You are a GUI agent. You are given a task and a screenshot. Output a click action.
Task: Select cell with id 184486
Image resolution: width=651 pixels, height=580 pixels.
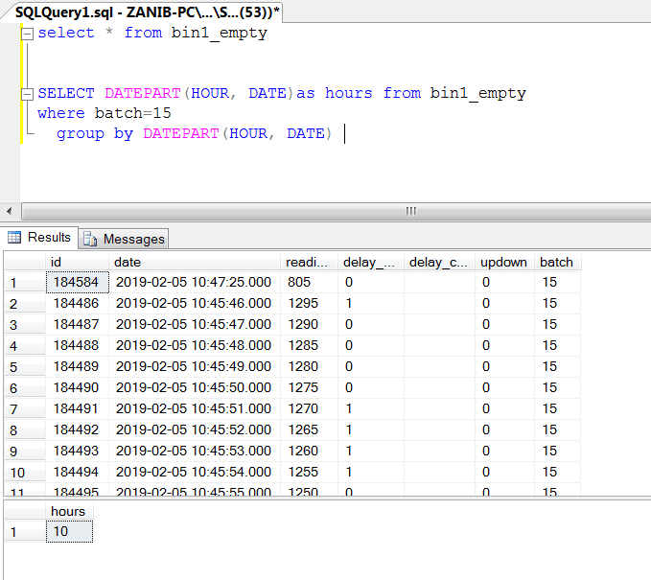click(x=78, y=304)
